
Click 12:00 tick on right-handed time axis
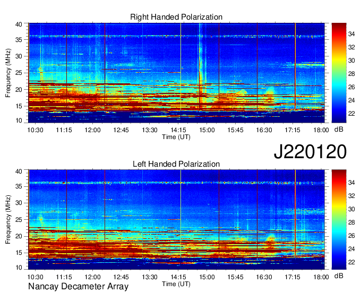[x=92, y=130]
